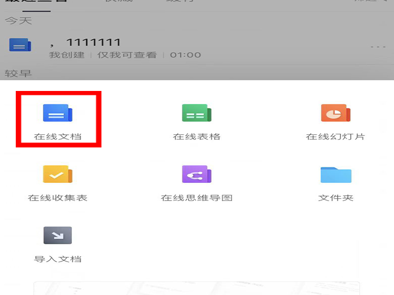Create a new 文件夹 folder

pyautogui.click(x=335, y=175)
